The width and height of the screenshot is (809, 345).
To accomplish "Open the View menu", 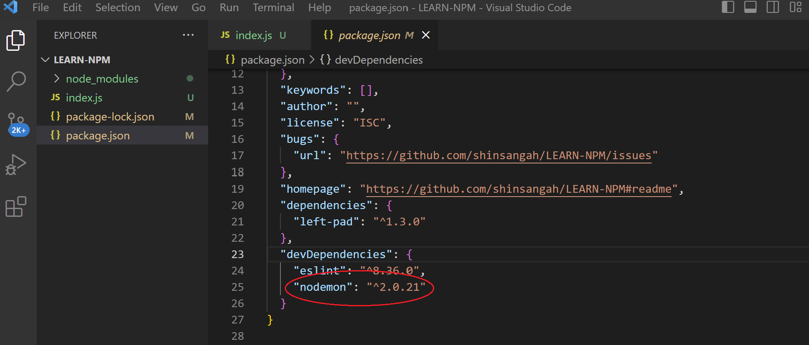I will 166,7.
